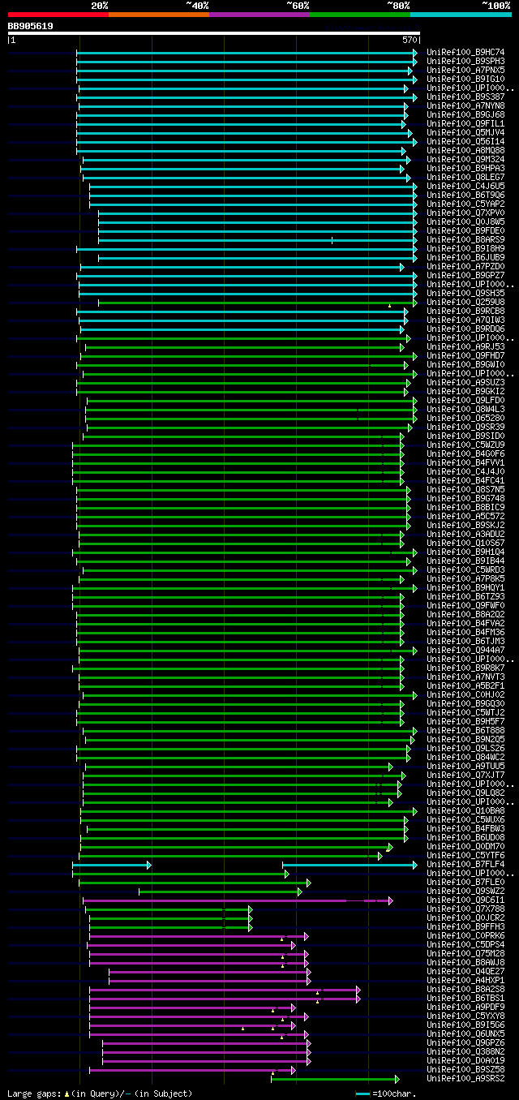Select hit label UniRef100_Q8S7N5
This screenshot has height=1100, width=519.
click(x=465, y=490)
